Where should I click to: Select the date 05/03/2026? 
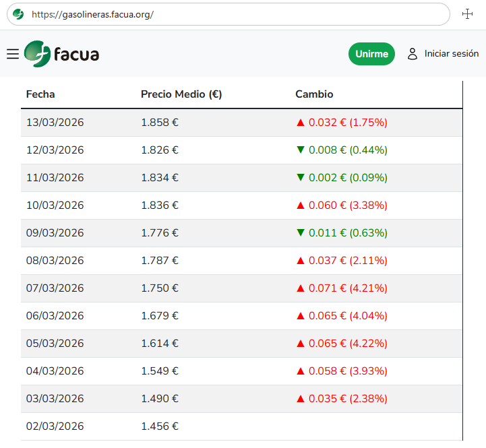pyautogui.click(x=55, y=343)
